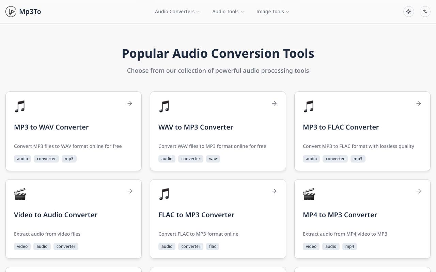Open the WAV to MP3 Converter title
This screenshot has width=436, height=272.
tap(196, 127)
